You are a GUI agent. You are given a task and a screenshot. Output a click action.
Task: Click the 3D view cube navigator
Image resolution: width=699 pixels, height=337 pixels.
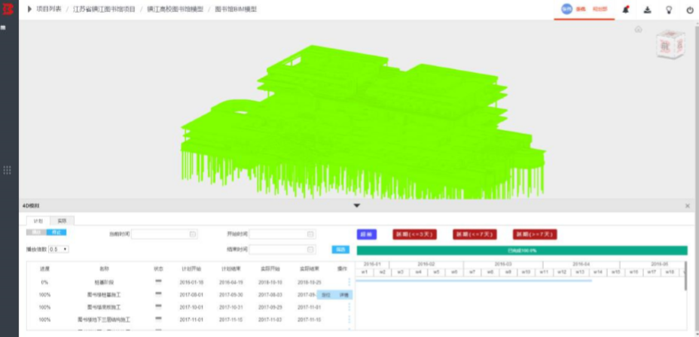[670, 44]
